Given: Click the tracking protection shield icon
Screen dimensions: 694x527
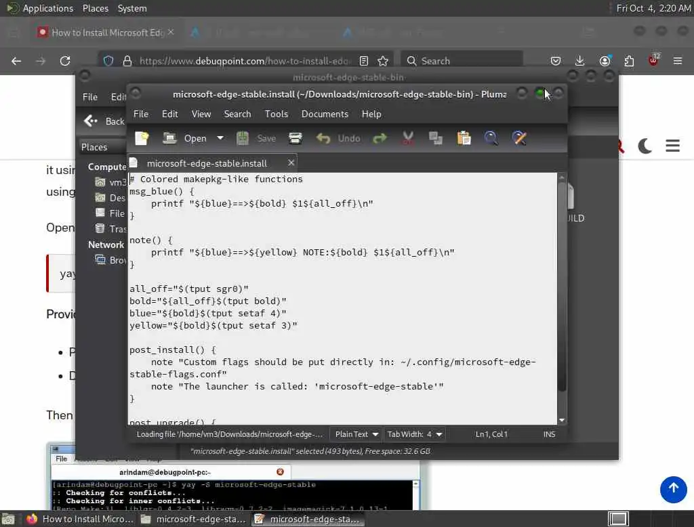Looking at the screenshot, I should coord(108,61).
